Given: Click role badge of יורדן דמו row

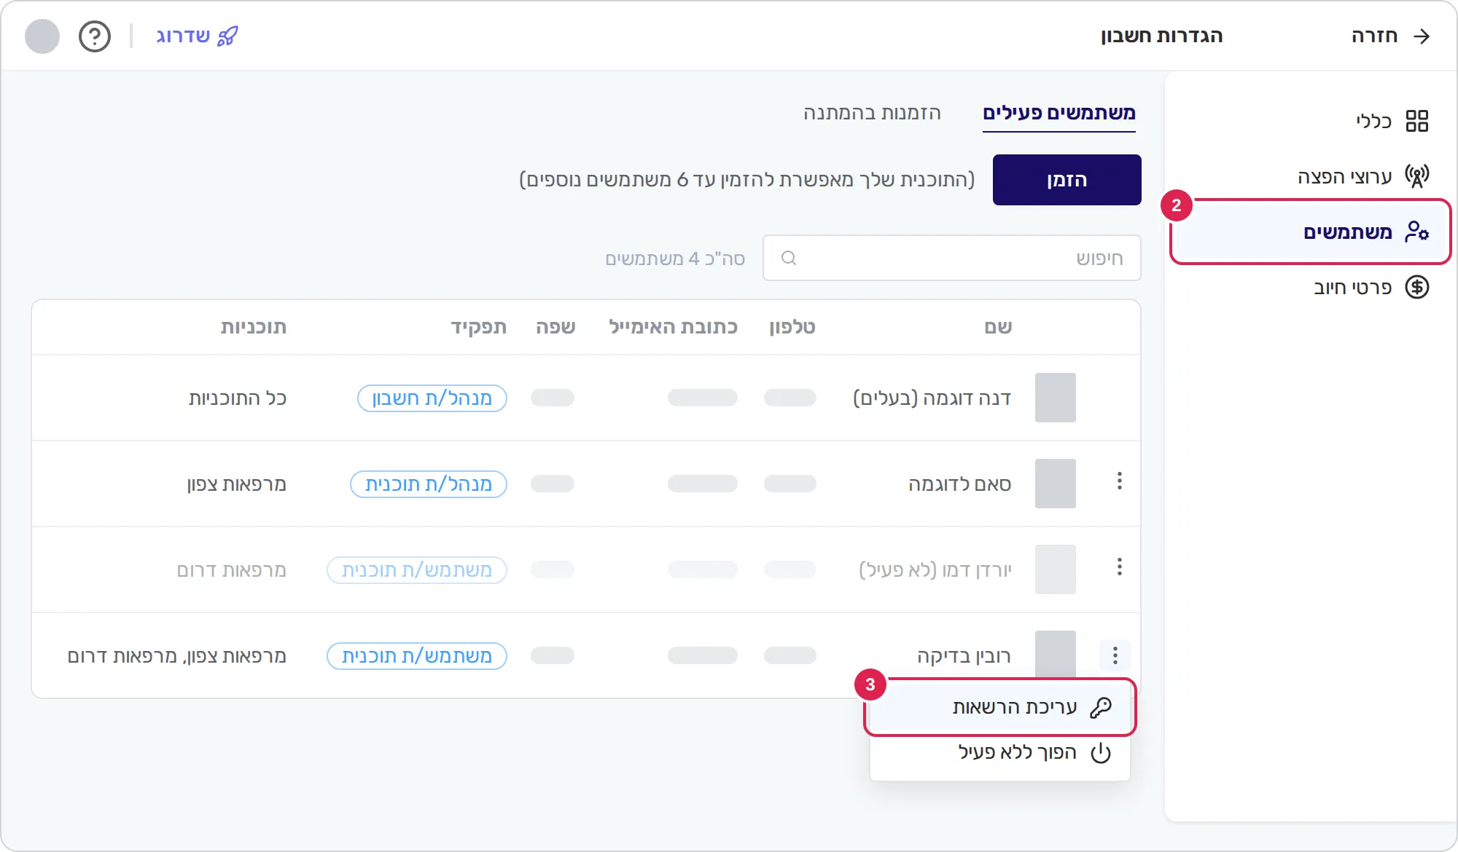Looking at the screenshot, I should pyautogui.click(x=416, y=570).
